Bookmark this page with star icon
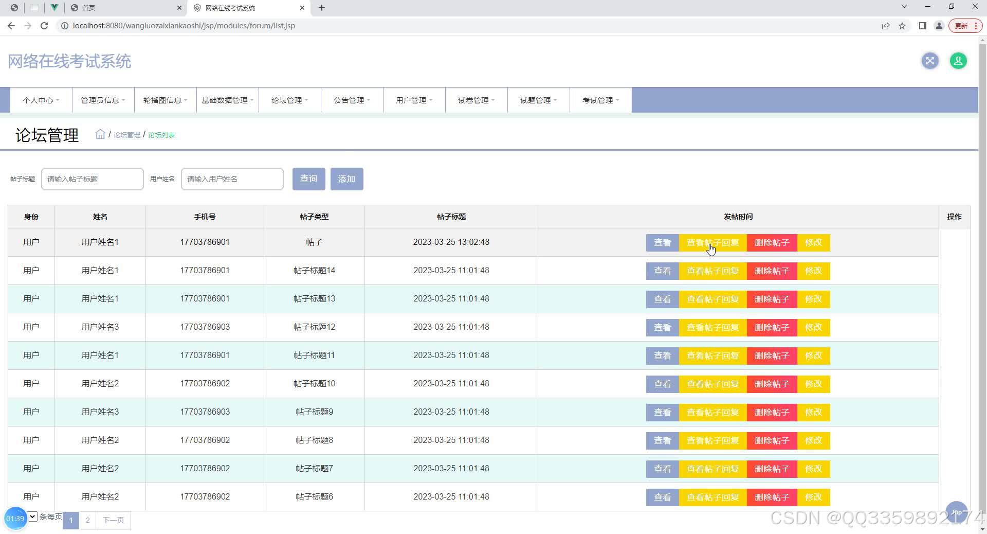The image size is (987, 534). coord(902,26)
